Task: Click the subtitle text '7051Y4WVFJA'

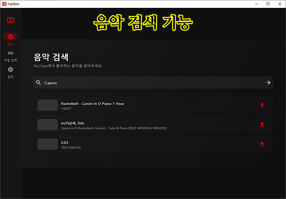Action: [71, 148]
